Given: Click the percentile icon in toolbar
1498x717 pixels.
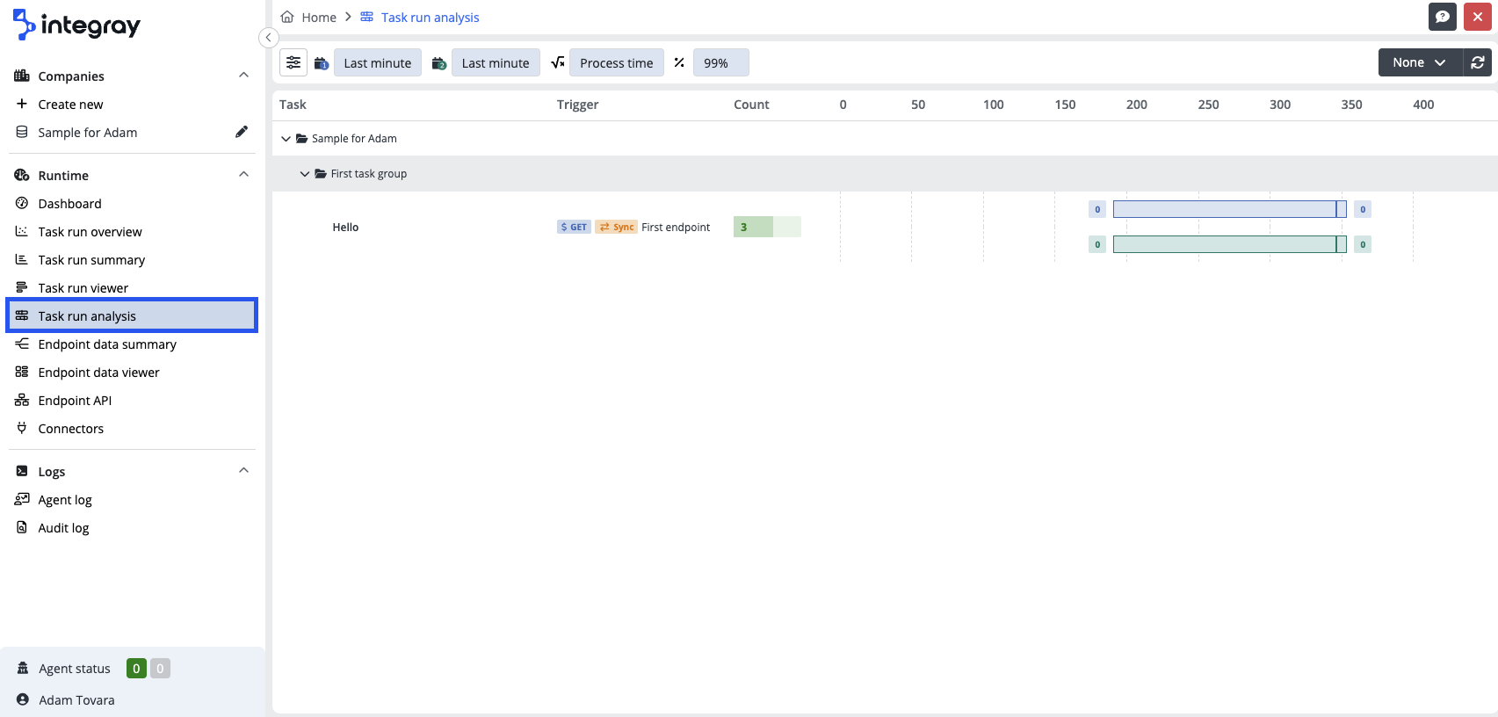Looking at the screenshot, I should pos(679,62).
